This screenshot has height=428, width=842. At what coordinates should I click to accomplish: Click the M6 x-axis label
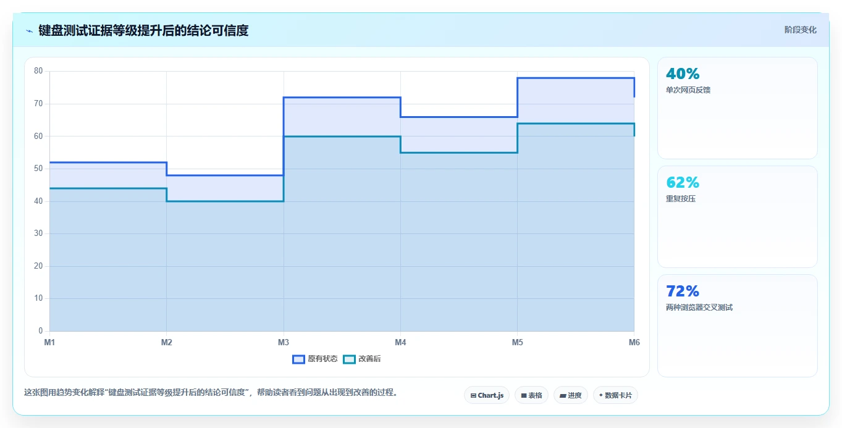[634, 342]
